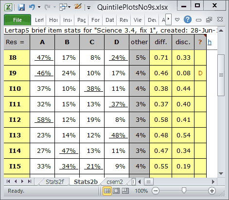Expand formula bar with up arrow
229x200 pixels.
(x=221, y=30)
